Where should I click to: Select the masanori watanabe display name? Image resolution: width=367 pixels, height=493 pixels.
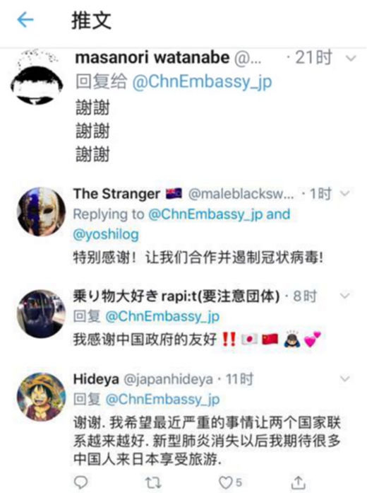click(152, 58)
